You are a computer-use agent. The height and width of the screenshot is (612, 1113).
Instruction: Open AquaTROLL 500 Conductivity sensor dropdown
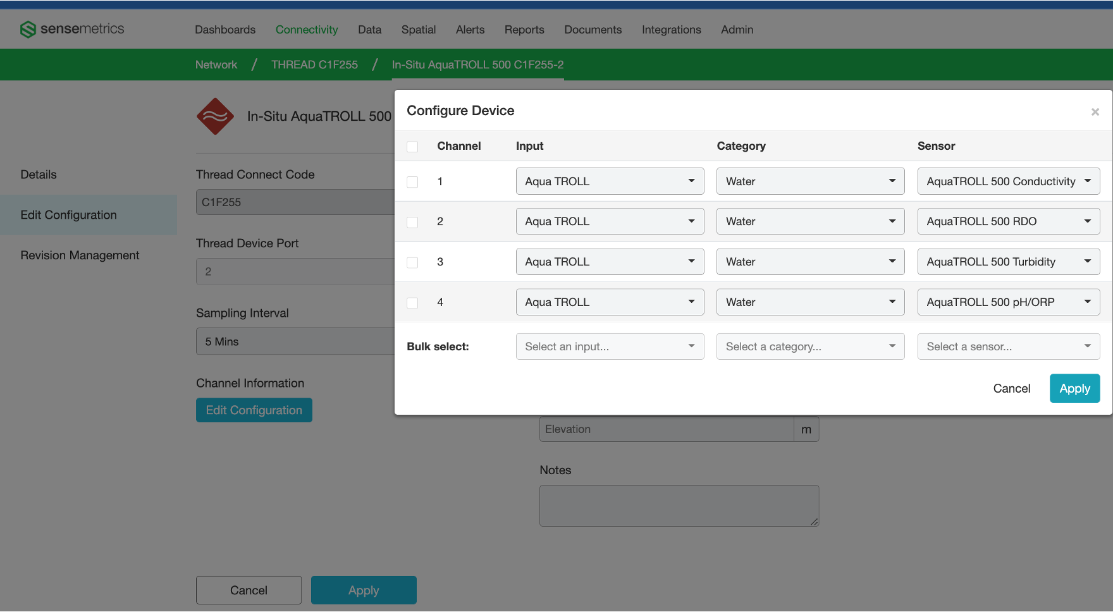coord(1009,181)
